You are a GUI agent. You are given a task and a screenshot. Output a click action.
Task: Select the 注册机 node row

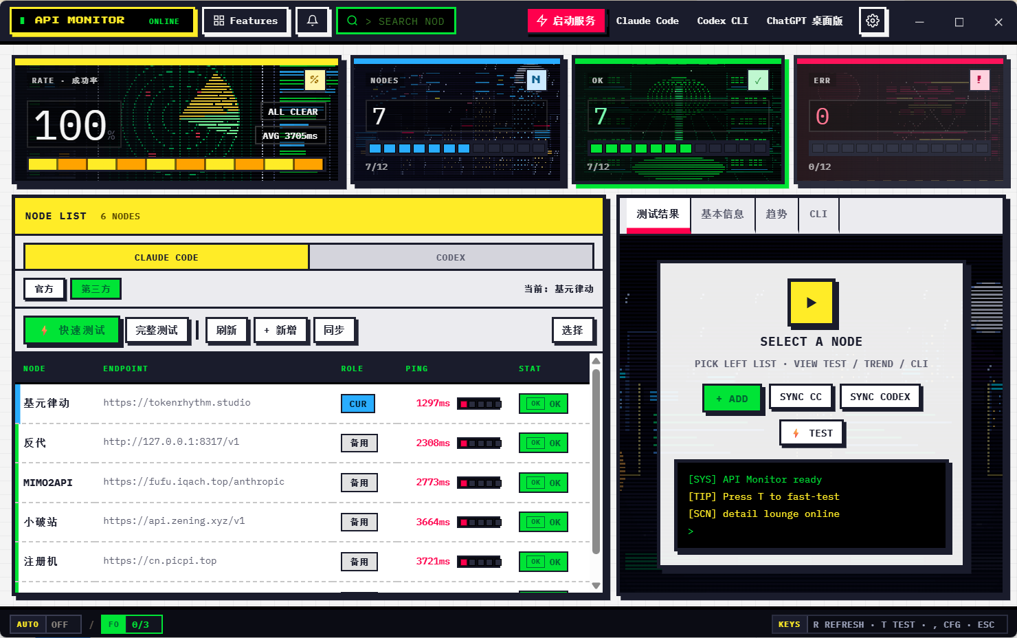[x=302, y=562]
